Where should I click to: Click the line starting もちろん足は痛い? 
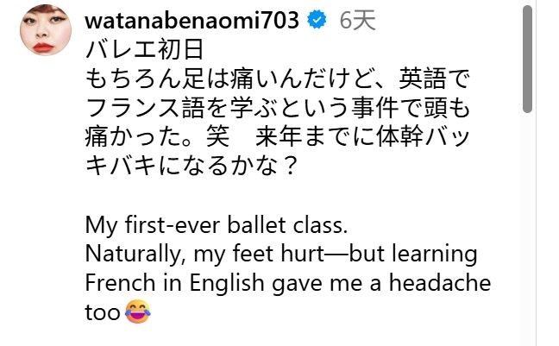click(x=278, y=79)
